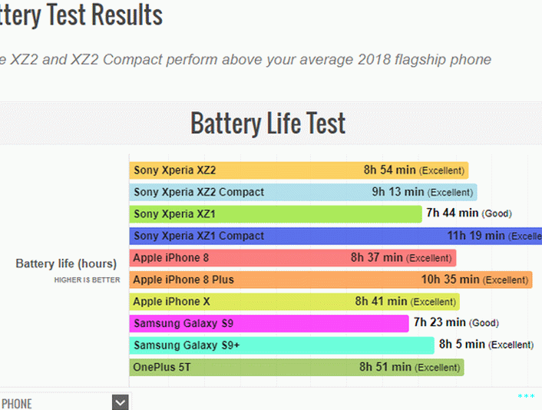Screen dimensions: 542x410
Task: Select the blue Sony XZ1 Compact bar
Action: click(x=335, y=236)
